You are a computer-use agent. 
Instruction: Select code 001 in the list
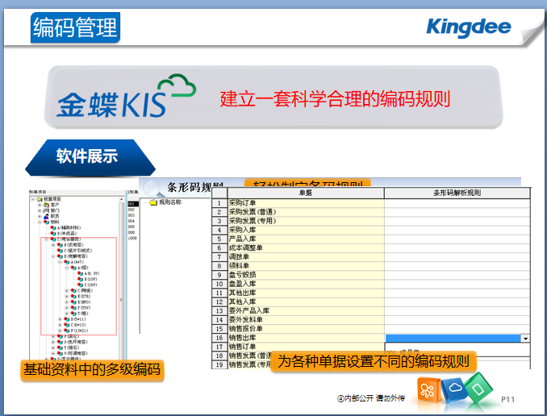pyautogui.click(x=132, y=205)
